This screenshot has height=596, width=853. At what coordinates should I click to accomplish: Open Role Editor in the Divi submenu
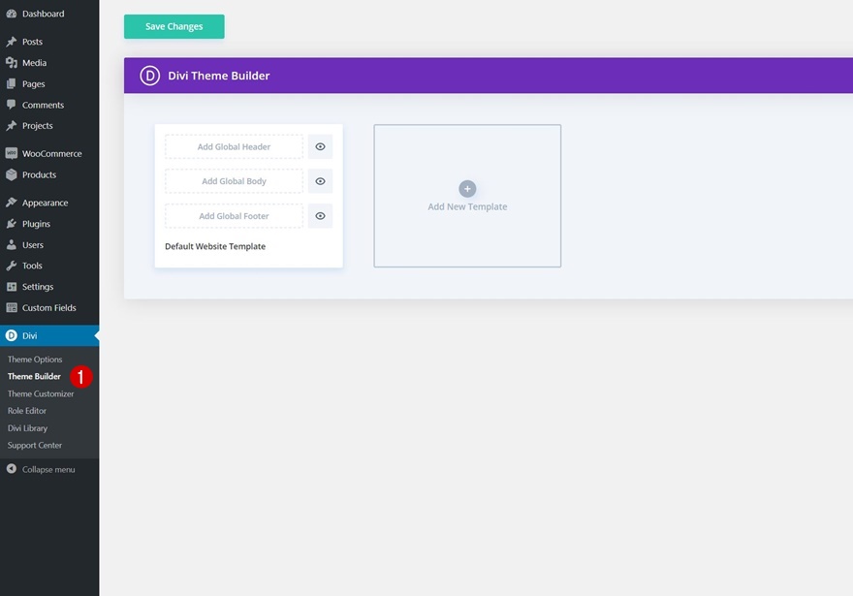pyautogui.click(x=27, y=411)
